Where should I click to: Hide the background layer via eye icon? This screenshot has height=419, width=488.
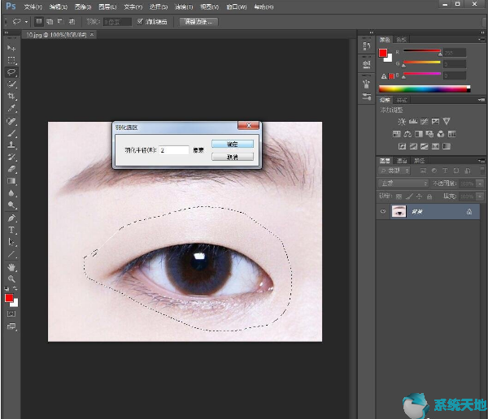pyautogui.click(x=383, y=211)
